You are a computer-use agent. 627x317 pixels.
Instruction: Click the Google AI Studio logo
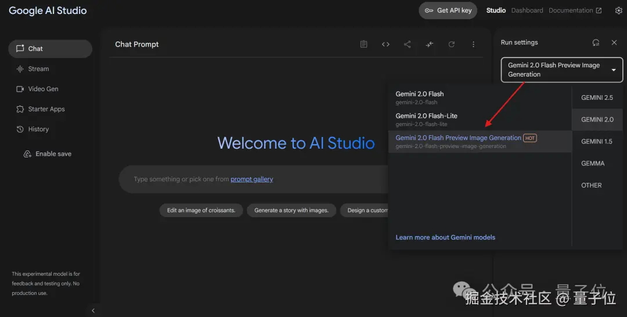click(48, 11)
